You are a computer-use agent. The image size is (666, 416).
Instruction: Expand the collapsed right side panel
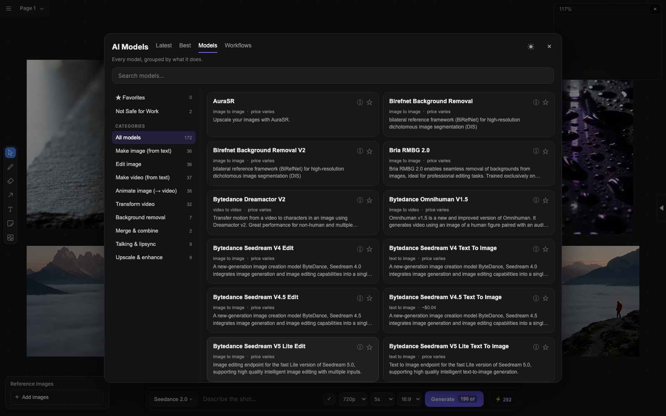(x=661, y=208)
